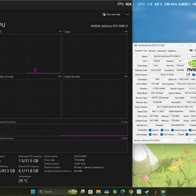Click the Technology value 5 nm
This screenshot has height=196, width=196.
(x=156, y=65)
